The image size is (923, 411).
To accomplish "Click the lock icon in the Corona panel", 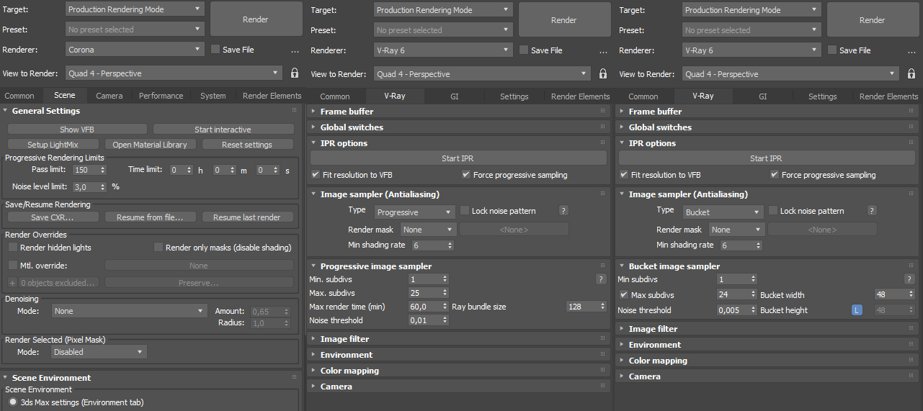I will tap(294, 73).
